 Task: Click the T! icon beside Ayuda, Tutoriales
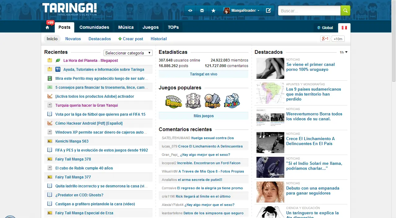pos(58,70)
